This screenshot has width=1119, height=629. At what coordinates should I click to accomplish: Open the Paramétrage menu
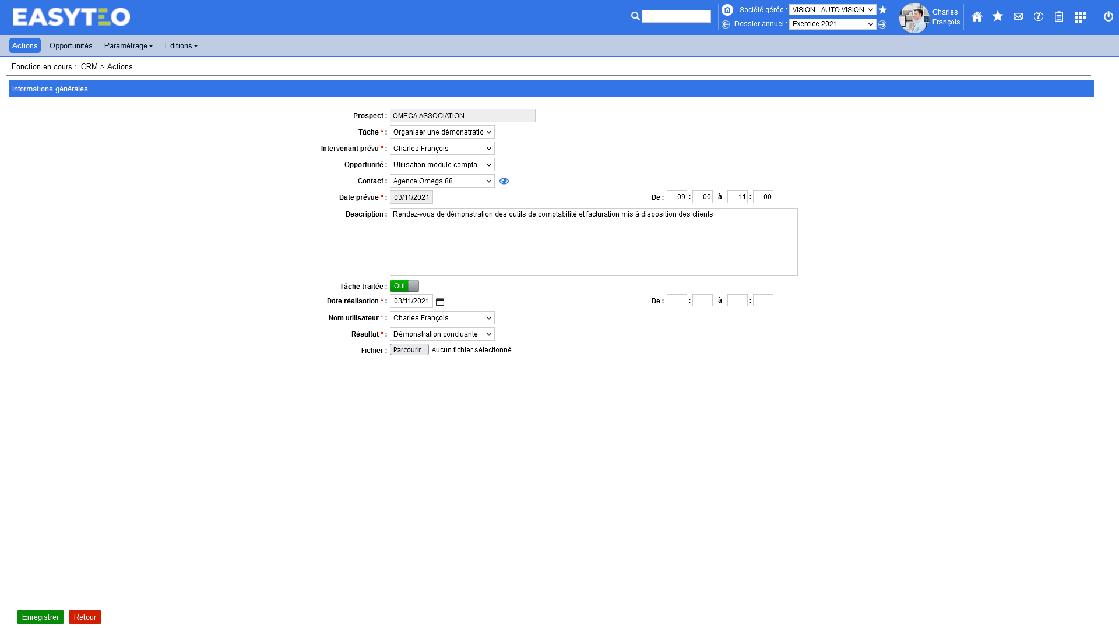tap(128, 46)
